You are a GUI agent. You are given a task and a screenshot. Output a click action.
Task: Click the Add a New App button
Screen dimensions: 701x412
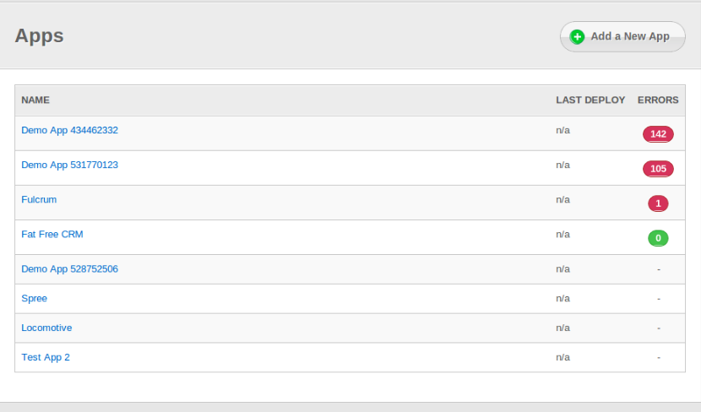(622, 36)
